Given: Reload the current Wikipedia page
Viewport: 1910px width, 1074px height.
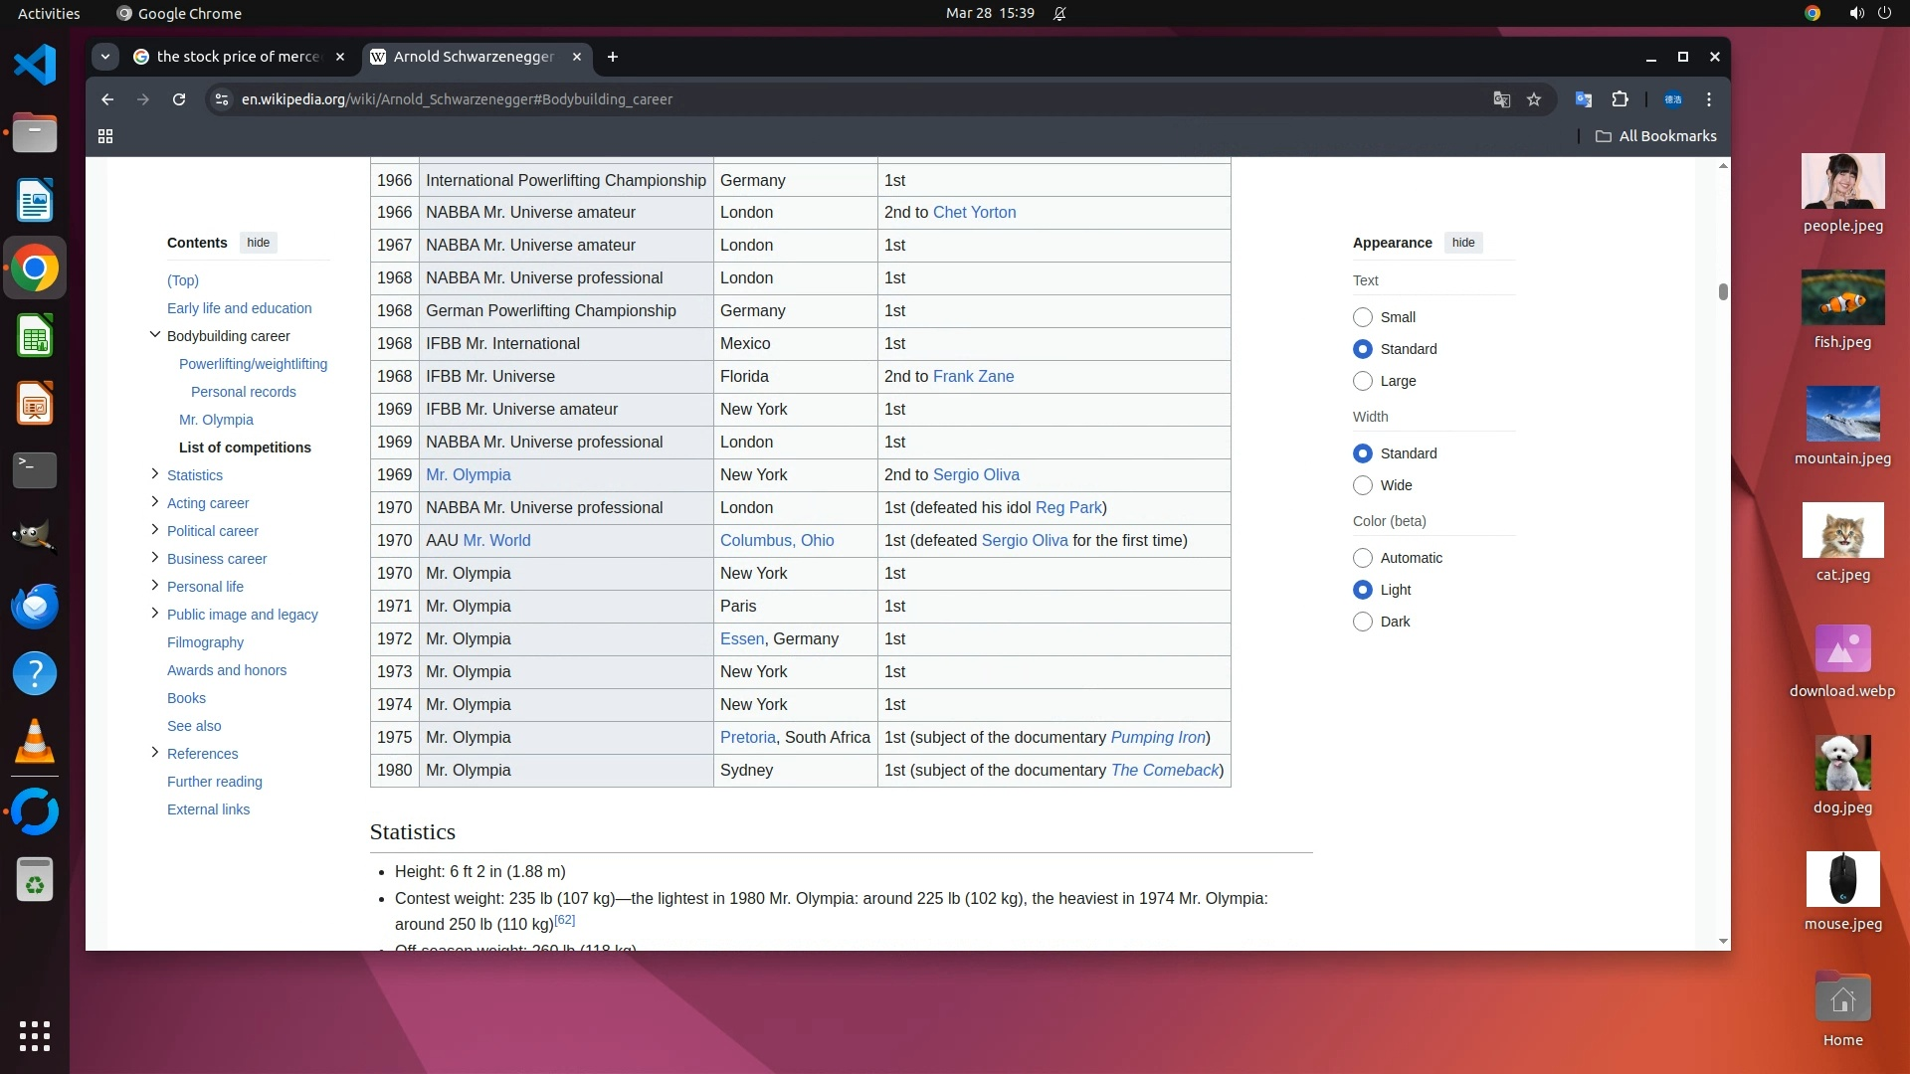Looking at the screenshot, I should (x=179, y=99).
